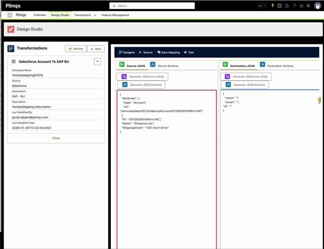The image size is (324, 249).
Task: Click the yellow lightning bolt beside destination editor
Action: (x=319, y=100)
